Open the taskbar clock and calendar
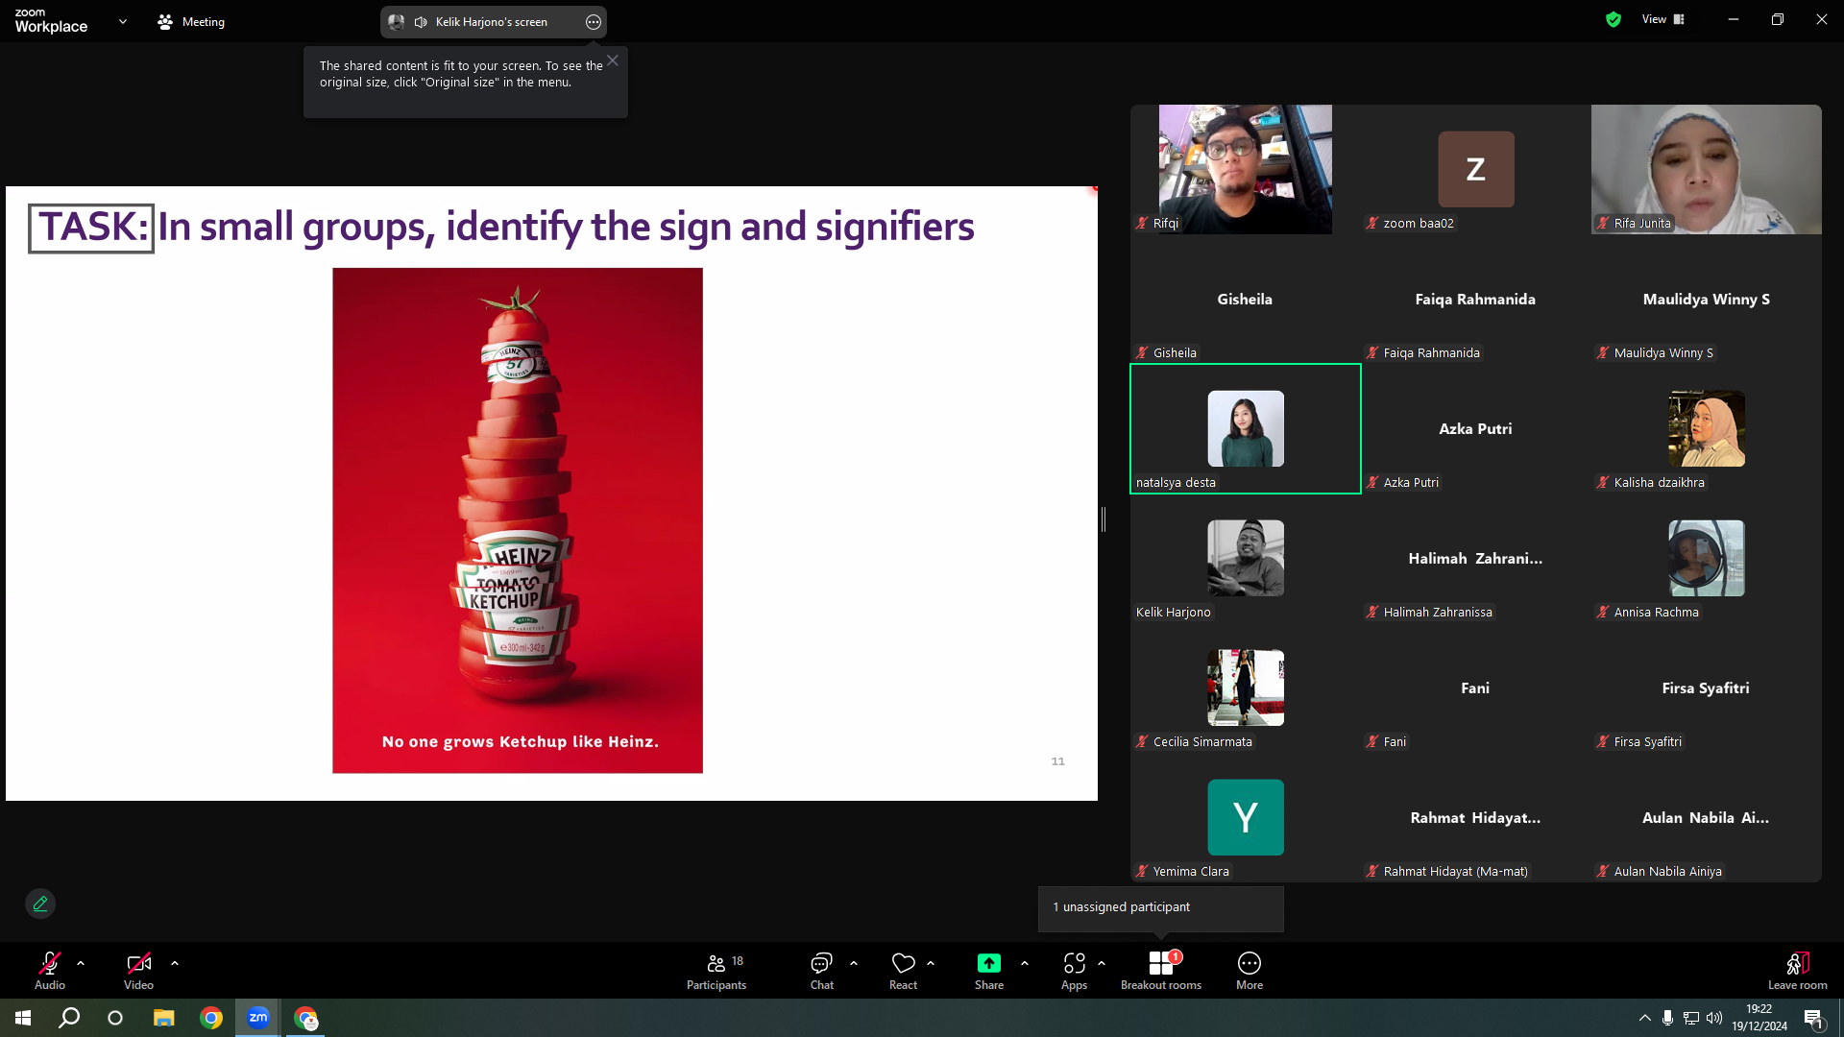This screenshot has height=1037, width=1844. pyautogui.click(x=1759, y=1018)
